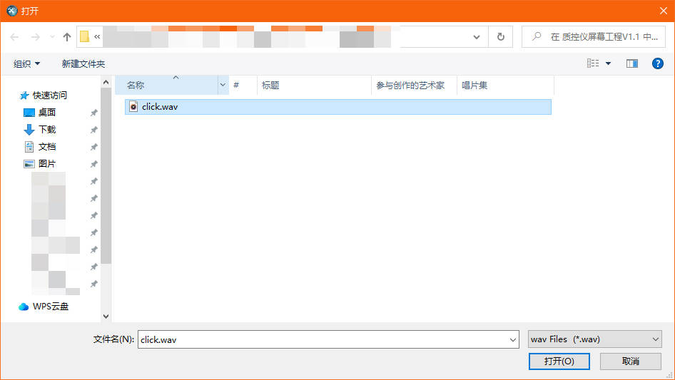Click the up one level arrow
The height and width of the screenshot is (380, 675).
click(x=67, y=37)
